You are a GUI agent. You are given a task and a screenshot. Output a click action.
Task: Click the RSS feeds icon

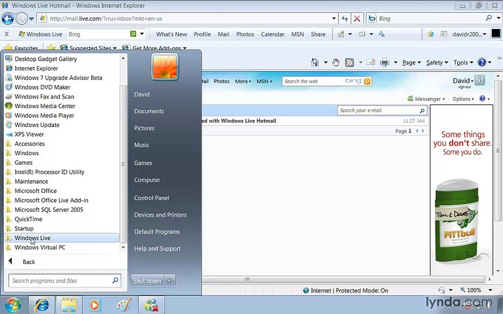[x=349, y=62]
